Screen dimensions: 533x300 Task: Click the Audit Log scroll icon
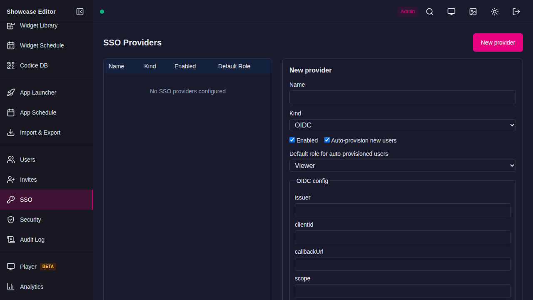click(x=11, y=240)
